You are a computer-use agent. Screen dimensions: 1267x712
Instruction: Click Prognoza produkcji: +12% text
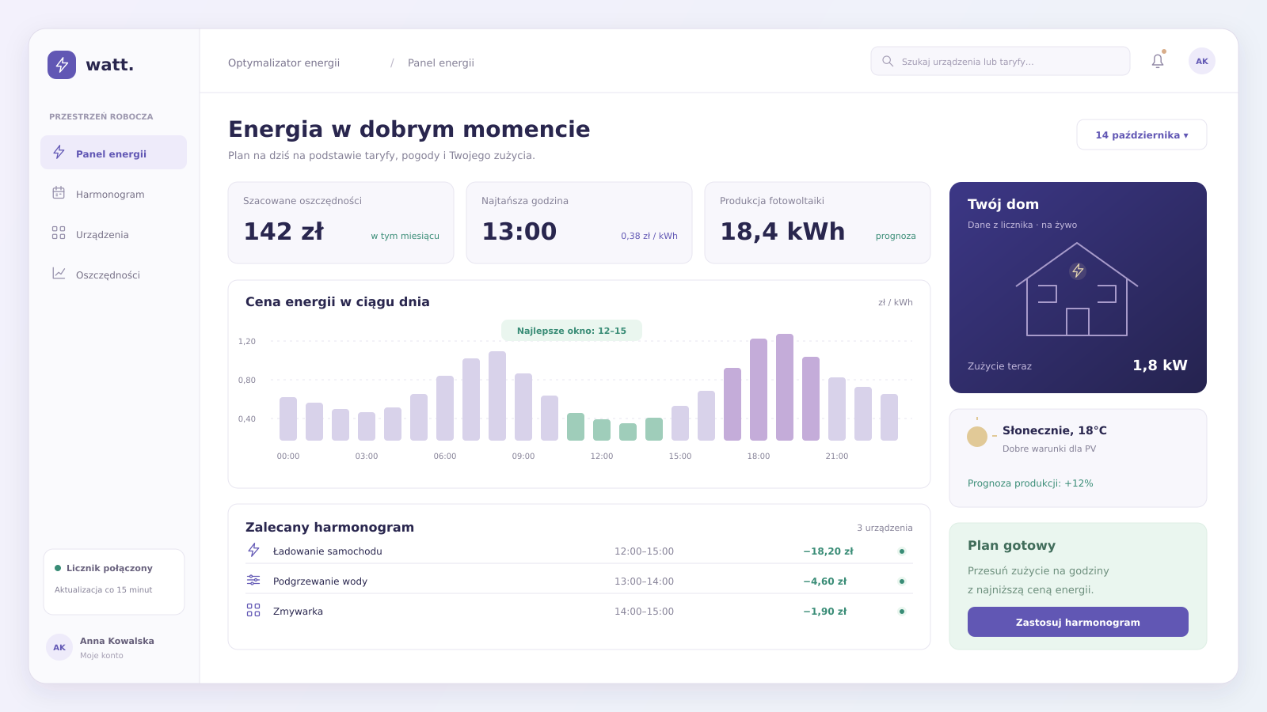(1030, 483)
